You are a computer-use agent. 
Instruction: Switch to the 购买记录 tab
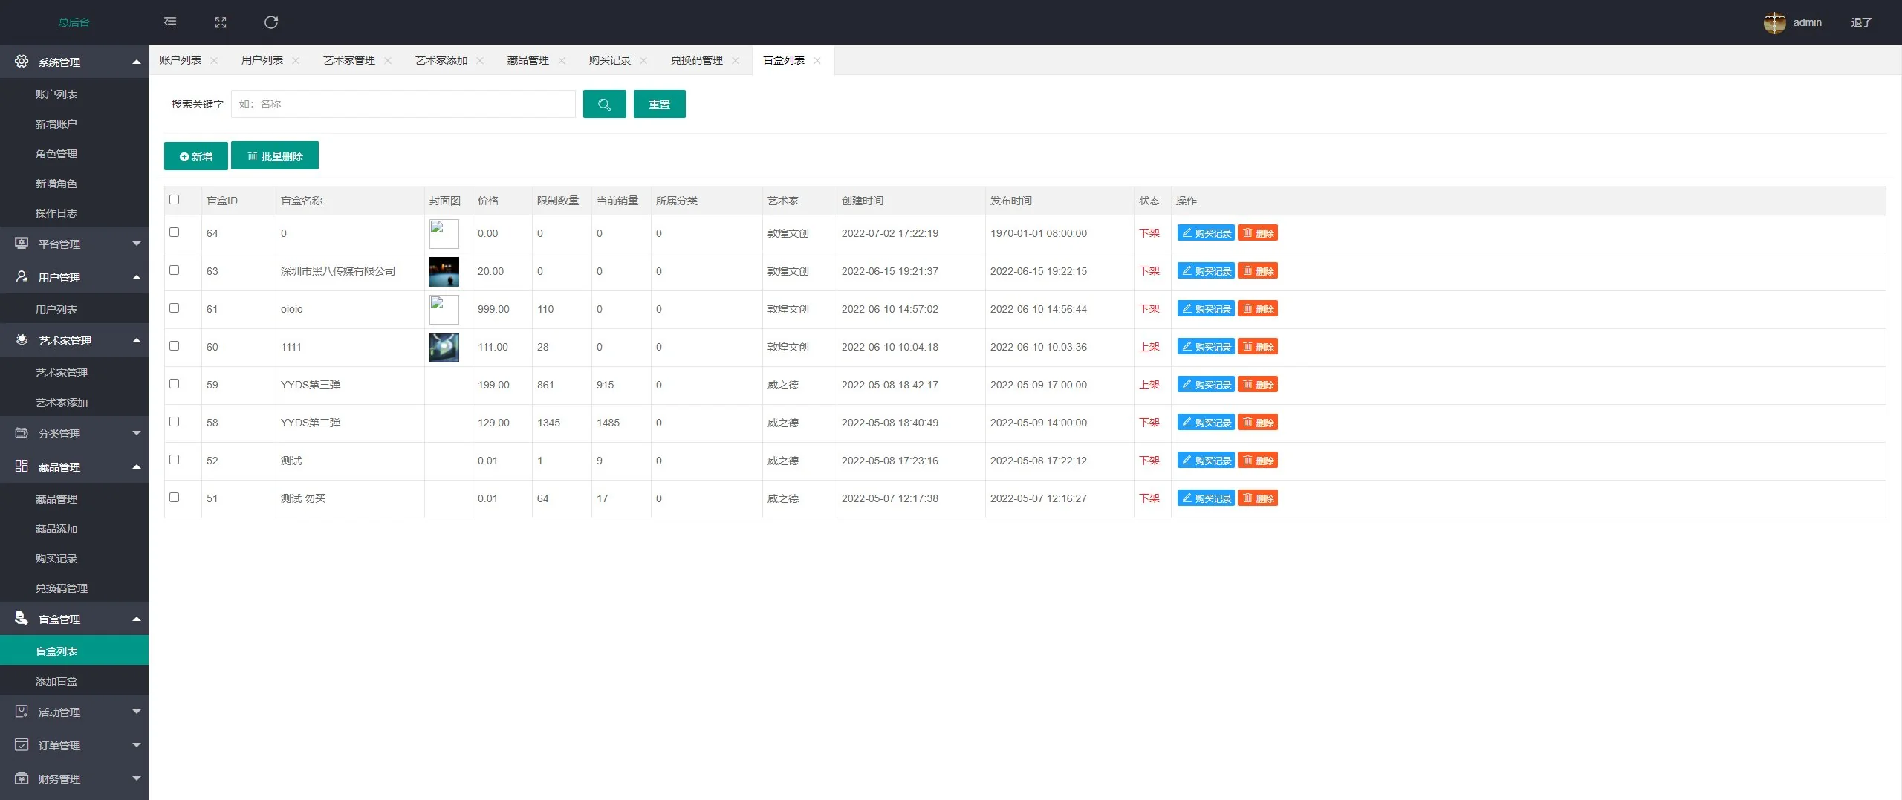coord(609,60)
